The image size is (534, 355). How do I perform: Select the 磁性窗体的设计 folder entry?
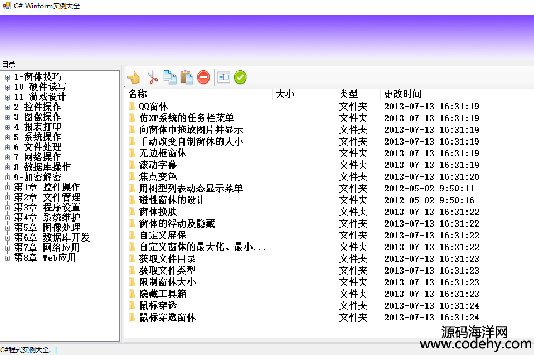point(172,200)
